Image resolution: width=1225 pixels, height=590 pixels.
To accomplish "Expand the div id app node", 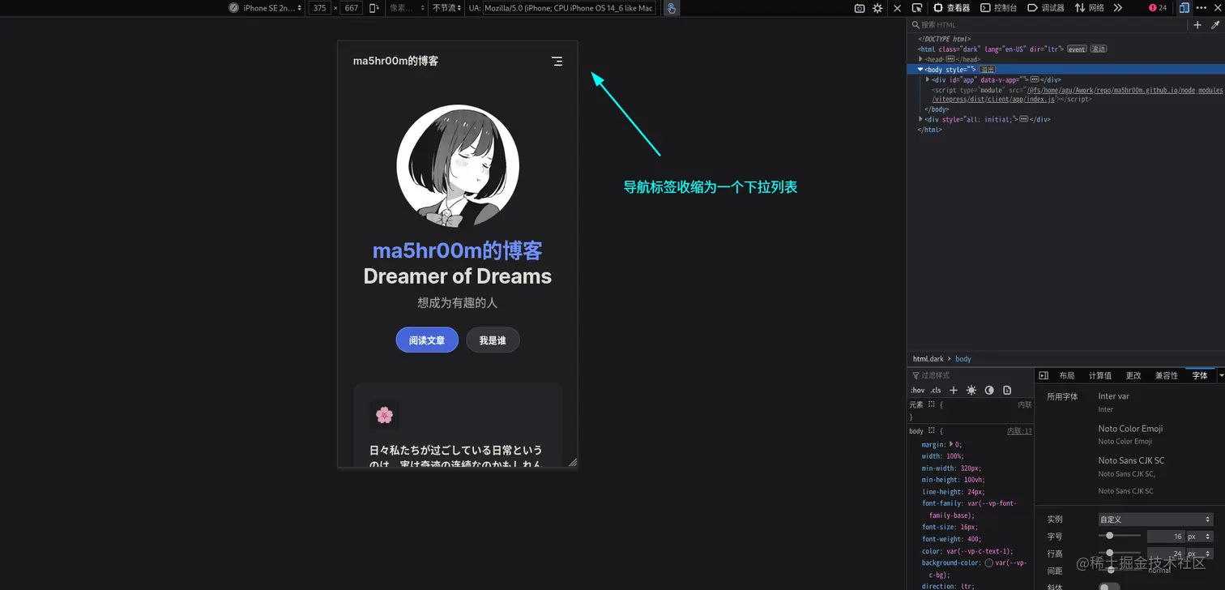I will click(x=928, y=79).
